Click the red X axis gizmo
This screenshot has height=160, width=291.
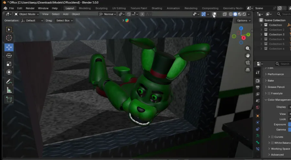(x=243, y=38)
